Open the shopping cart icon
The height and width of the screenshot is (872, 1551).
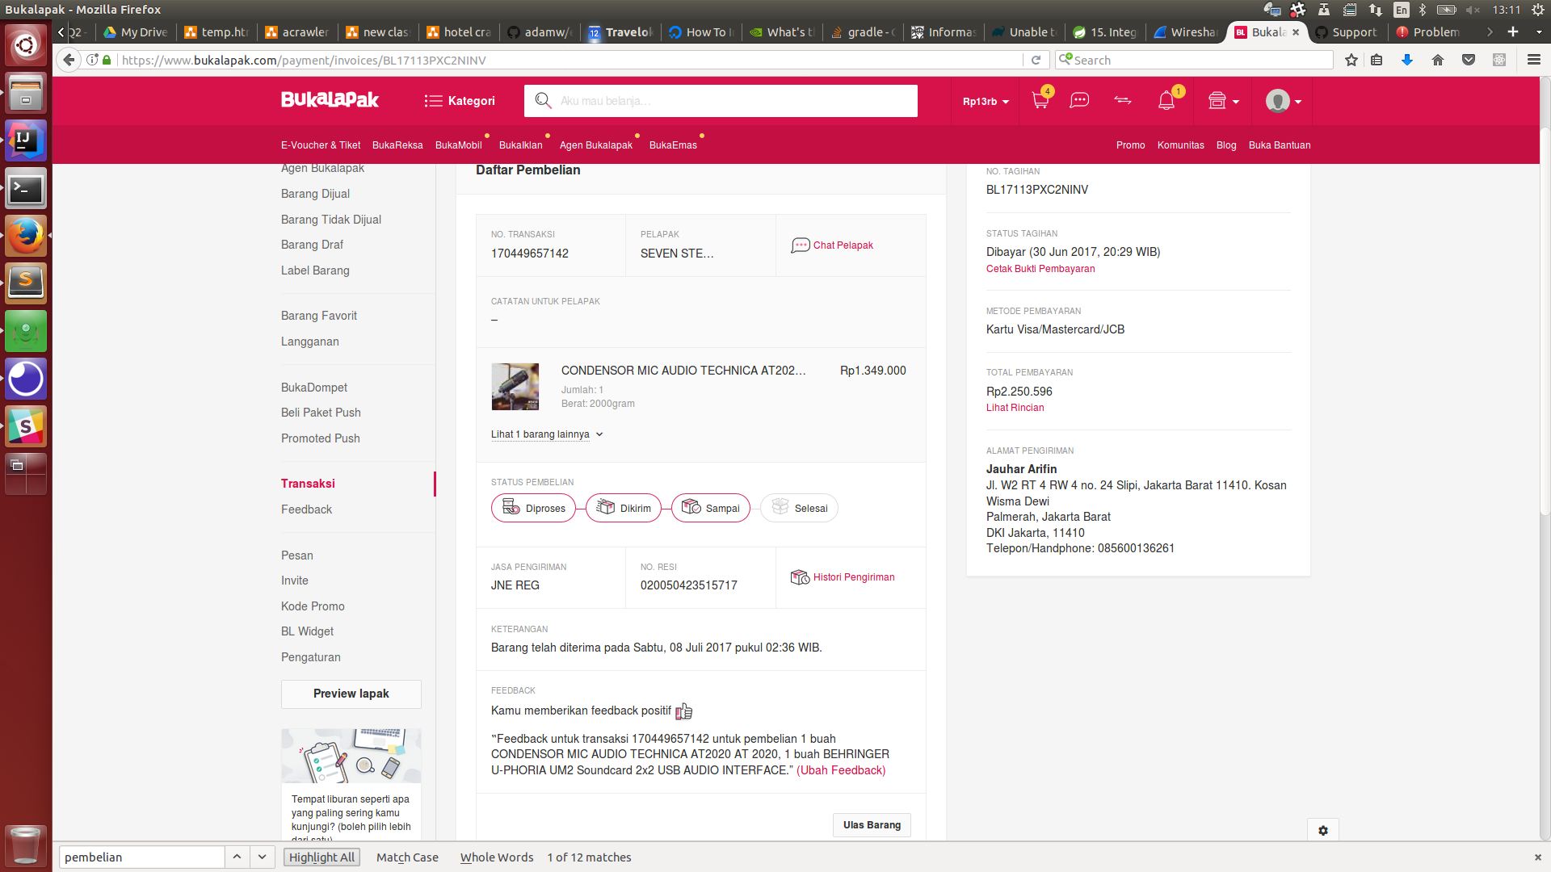click(1040, 101)
